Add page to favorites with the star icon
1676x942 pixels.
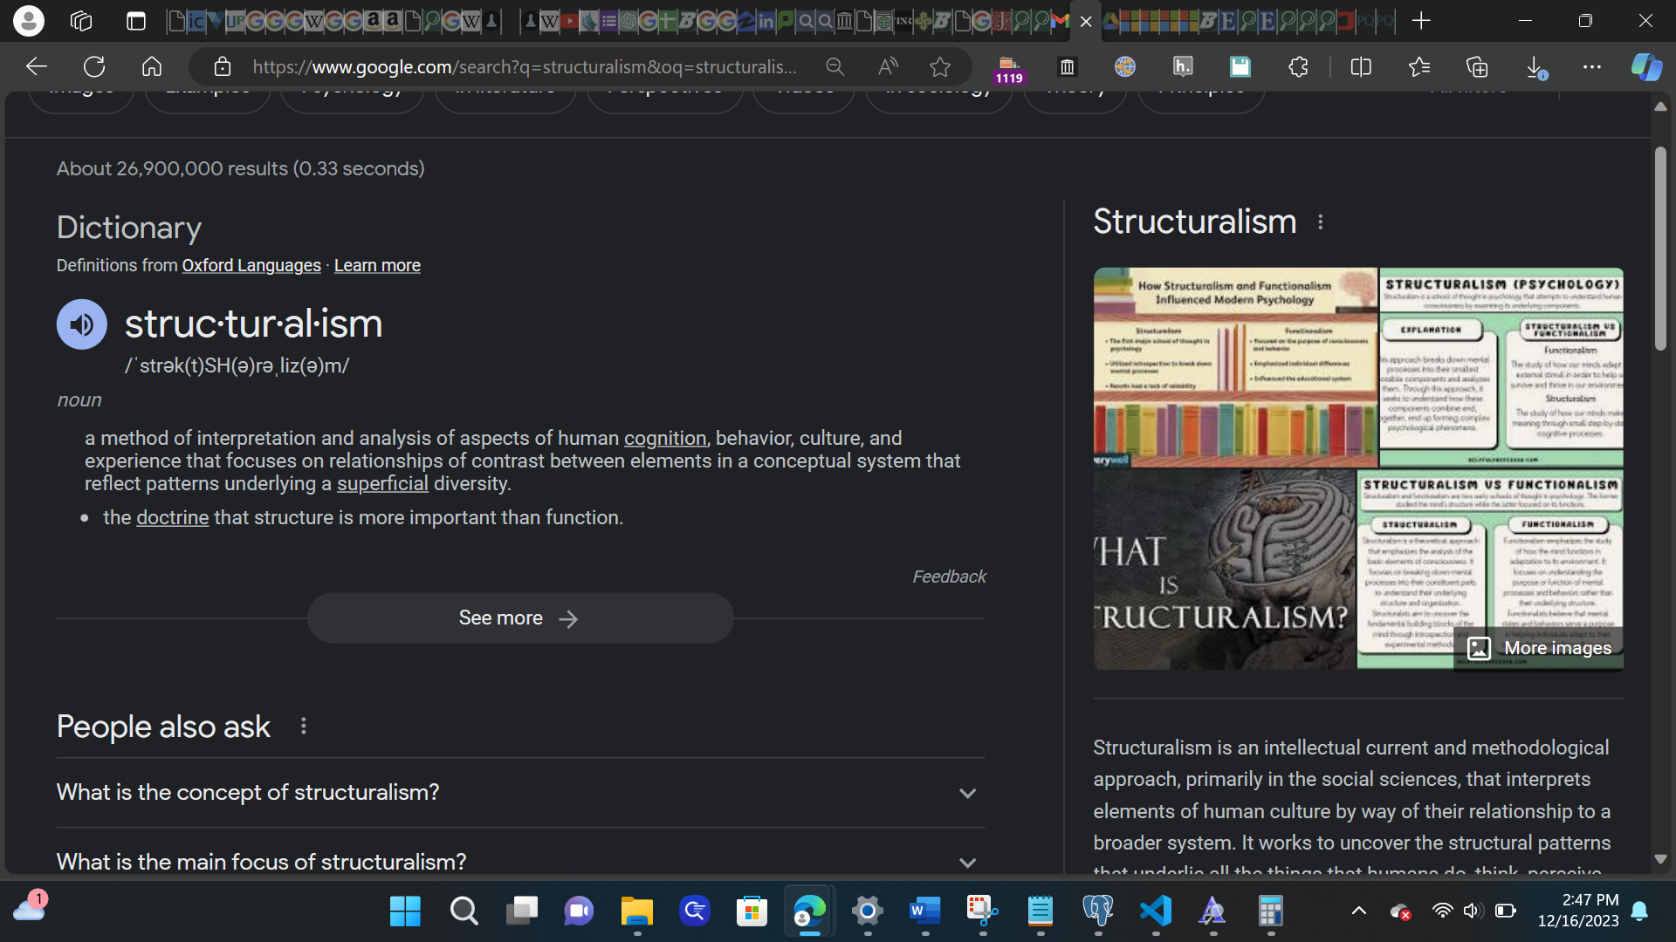[x=940, y=66]
